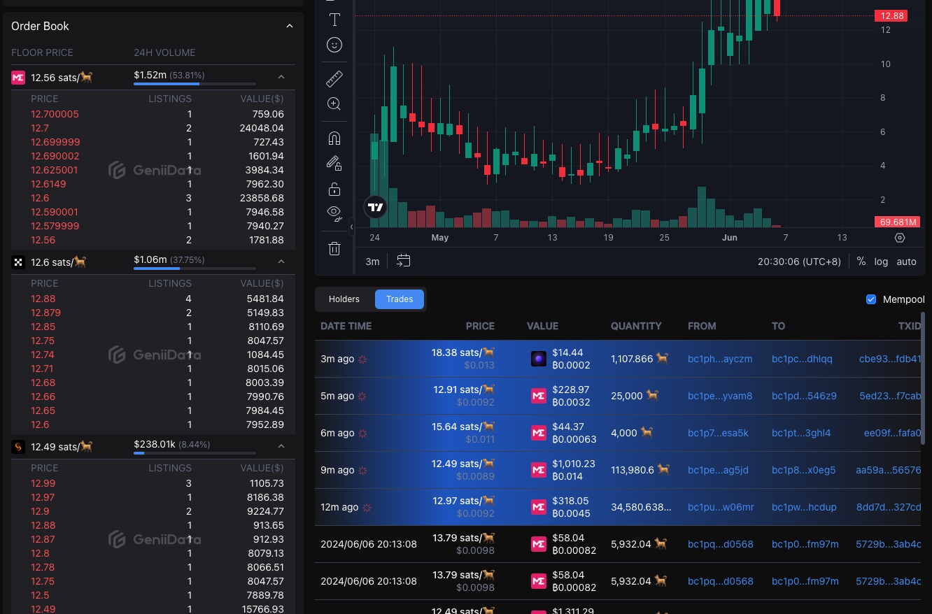Click the go to date icon
This screenshot has width=932, height=614.
click(x=403, y=262)
